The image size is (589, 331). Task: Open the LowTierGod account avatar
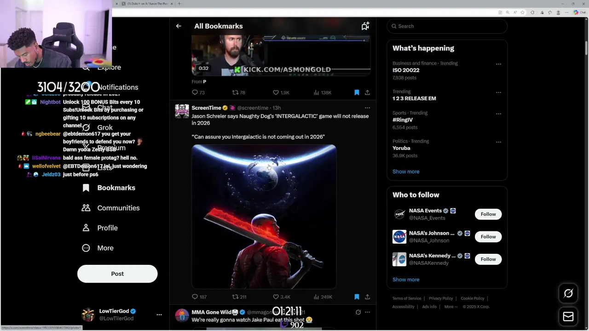(88, 314)
